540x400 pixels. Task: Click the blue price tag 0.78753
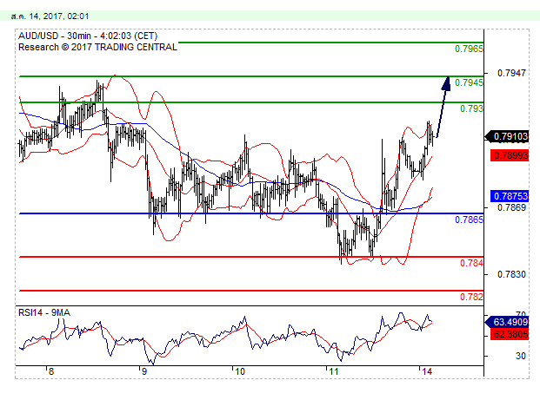pos(510,196)
